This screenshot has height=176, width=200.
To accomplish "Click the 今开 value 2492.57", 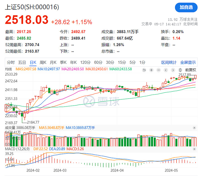I will point(78,32).
